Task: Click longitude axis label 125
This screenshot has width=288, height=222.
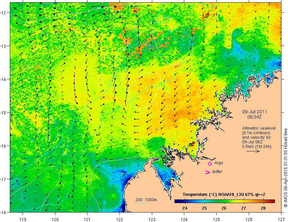Action: tap(217, 219)
